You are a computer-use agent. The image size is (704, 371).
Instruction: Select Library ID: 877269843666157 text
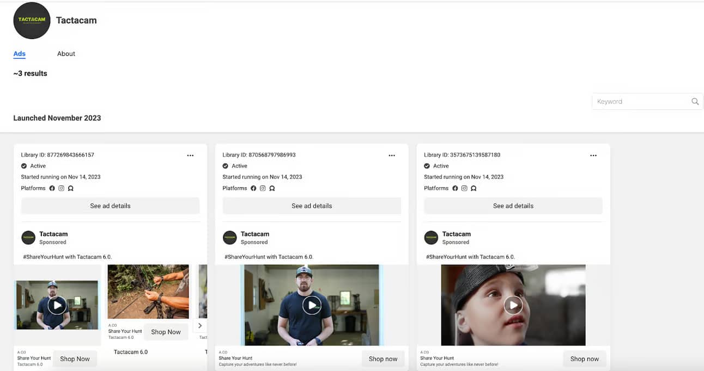(x=58, y=155)
